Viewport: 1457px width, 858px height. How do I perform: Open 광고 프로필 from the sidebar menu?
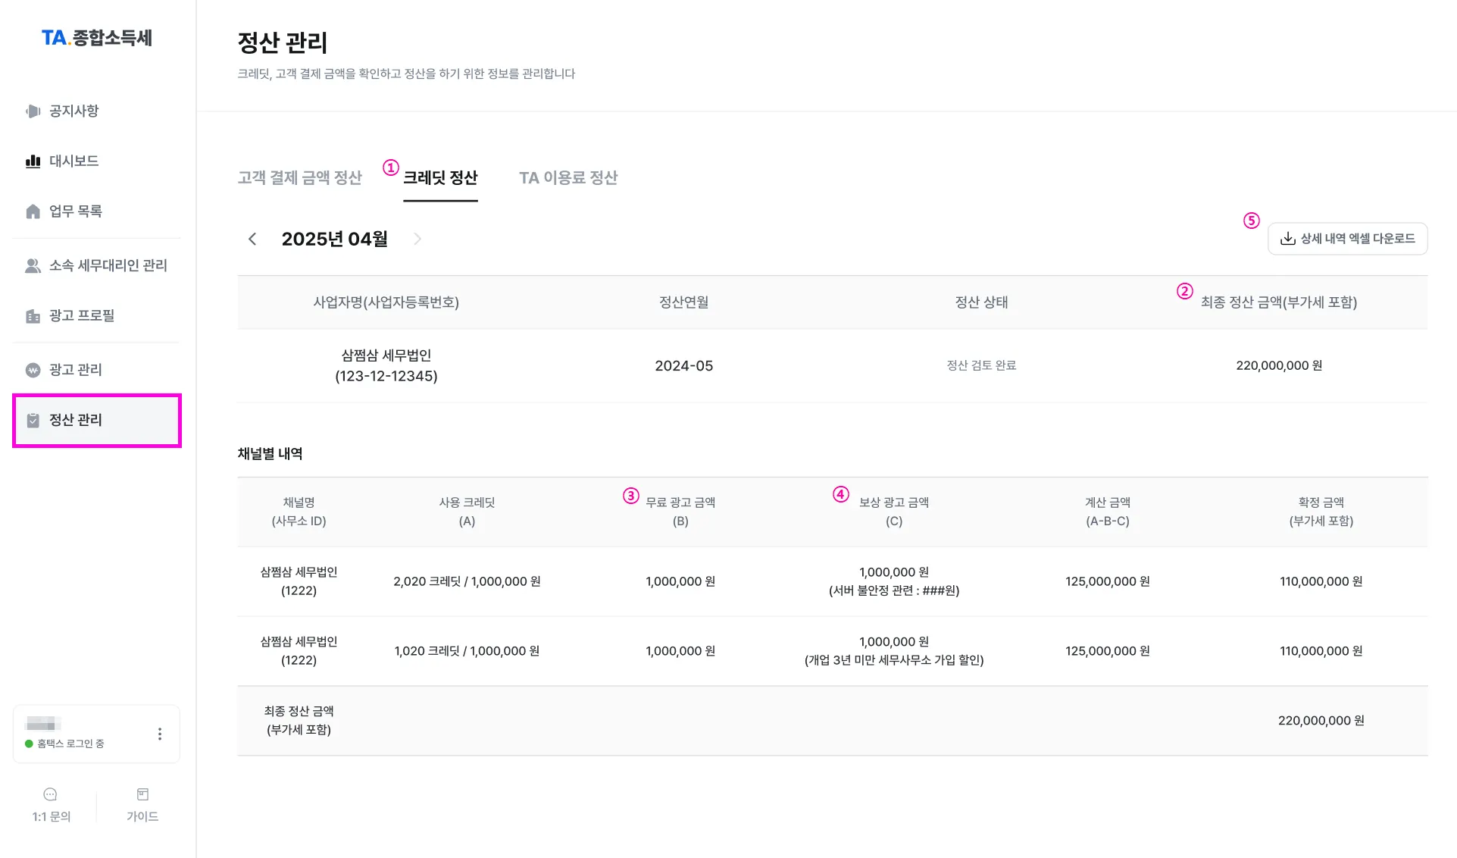click(82, 316)
